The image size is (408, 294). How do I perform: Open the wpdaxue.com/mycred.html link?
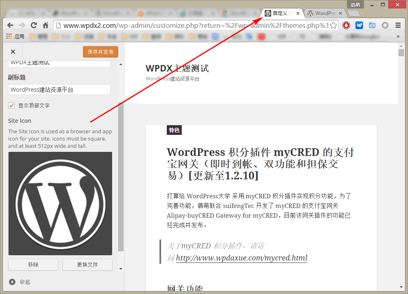pyautogui.click(x=242, y=258)
